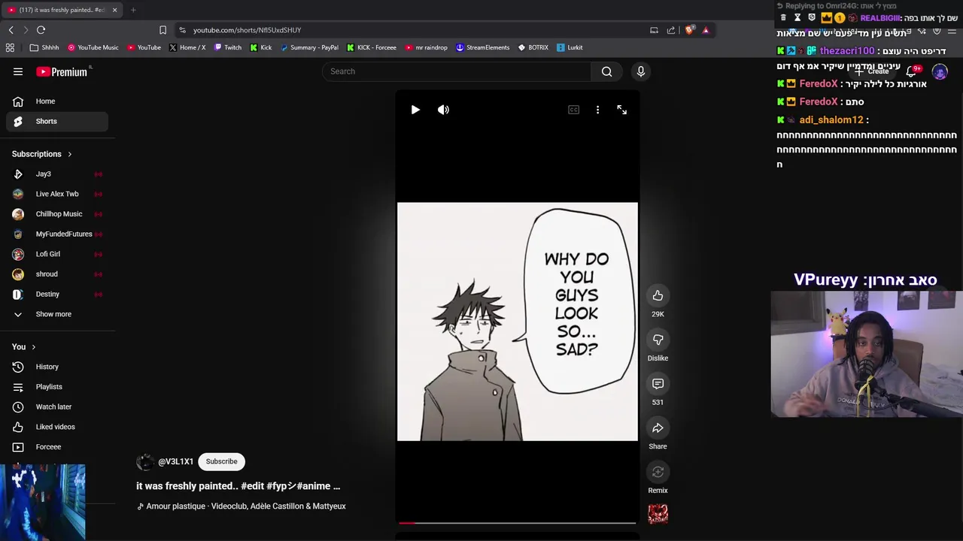Seek on the Shorts progress bar
The width and height of the screenshot is (963, 541).
click(x=517, y=523)
